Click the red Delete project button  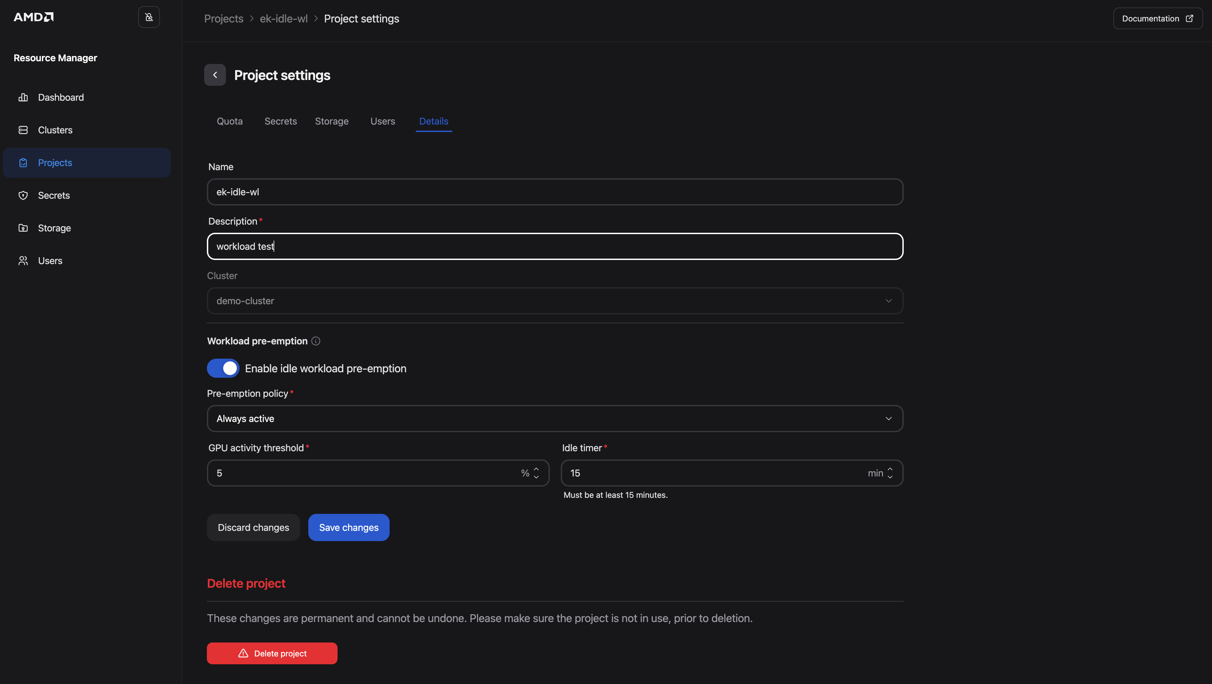tap(272, 653)
